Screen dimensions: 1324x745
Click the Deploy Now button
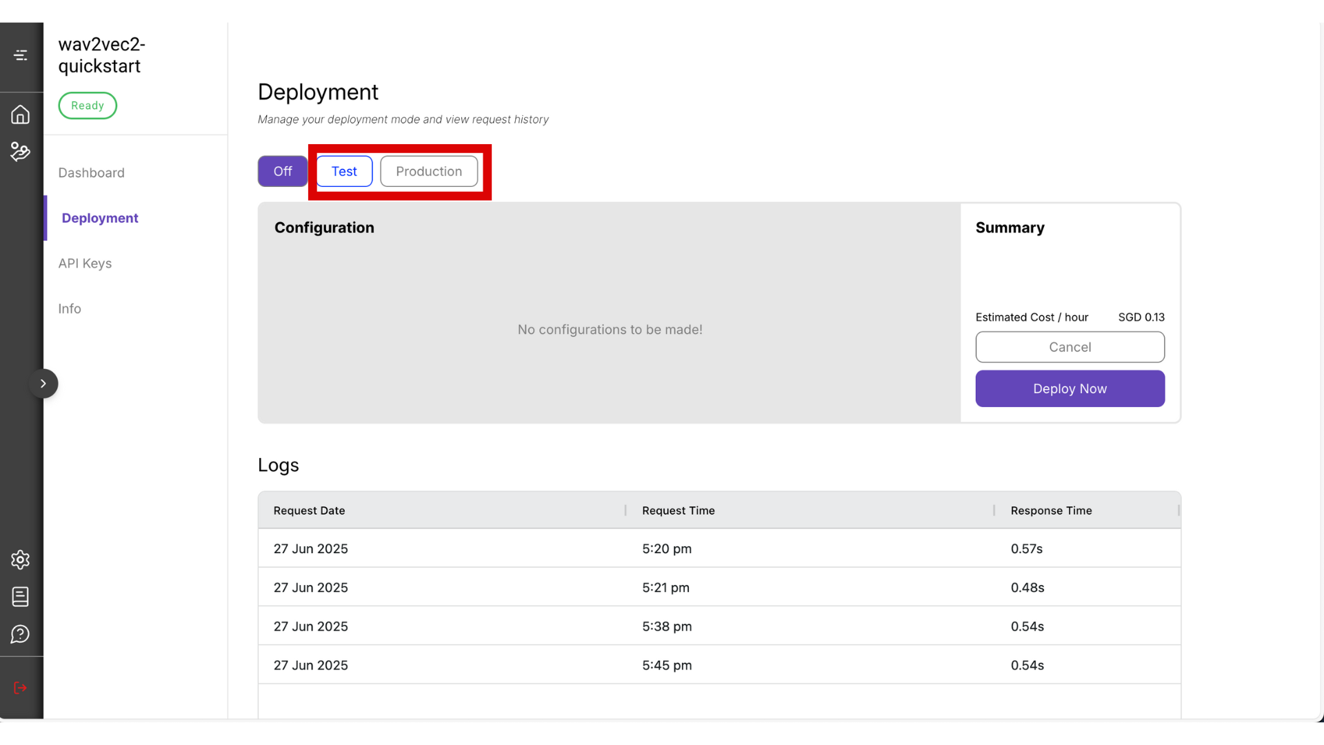[x=1070, y=388]
